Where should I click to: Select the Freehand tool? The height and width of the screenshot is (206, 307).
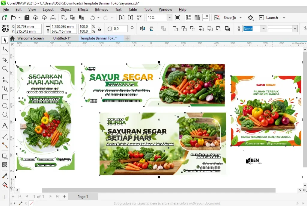tap(5, 80)
